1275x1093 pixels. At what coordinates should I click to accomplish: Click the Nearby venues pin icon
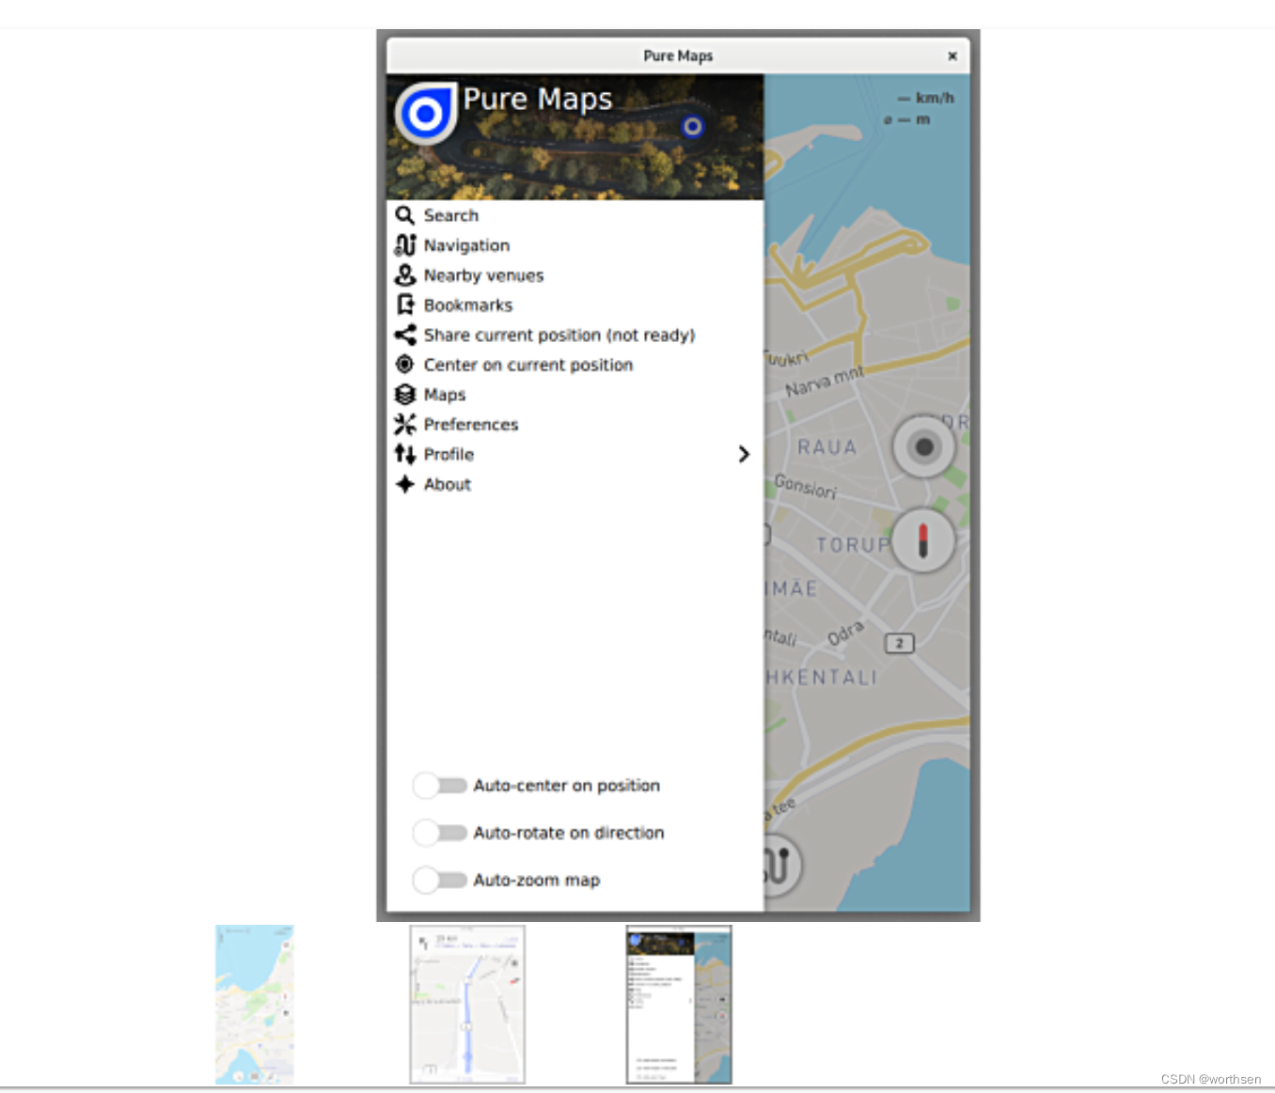pyautogui.click(x=404, y=275)
